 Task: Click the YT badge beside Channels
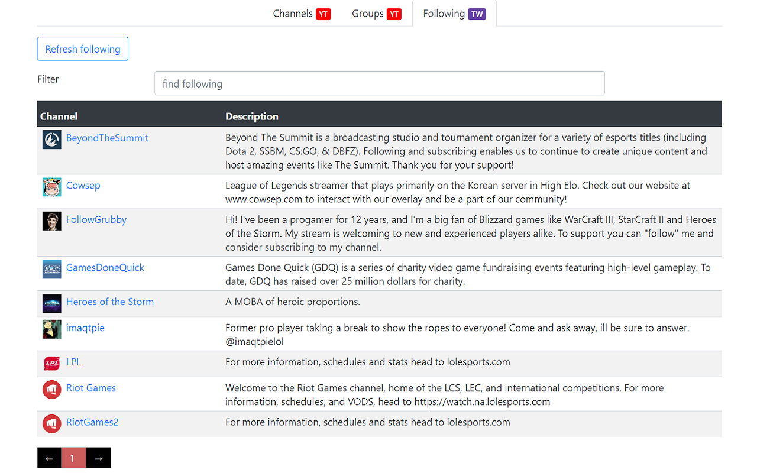323,14
